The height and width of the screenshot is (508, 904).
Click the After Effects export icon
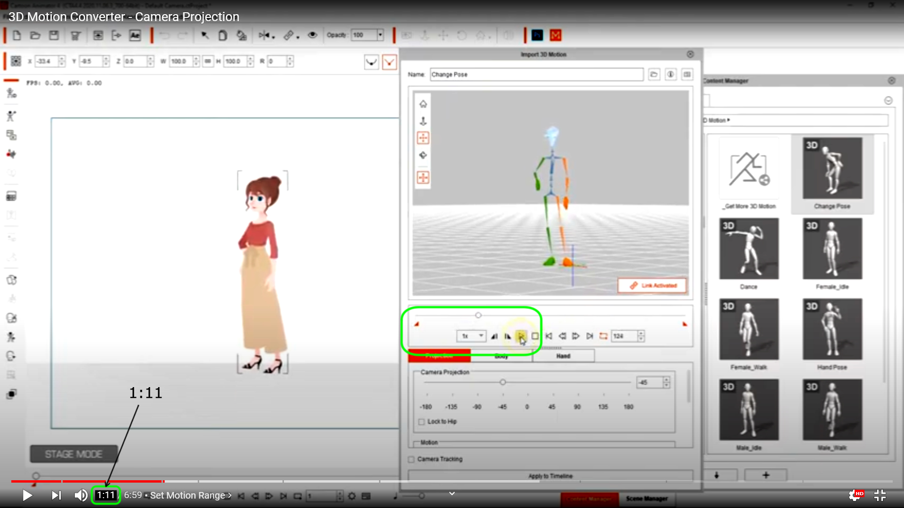click(135, 35)
